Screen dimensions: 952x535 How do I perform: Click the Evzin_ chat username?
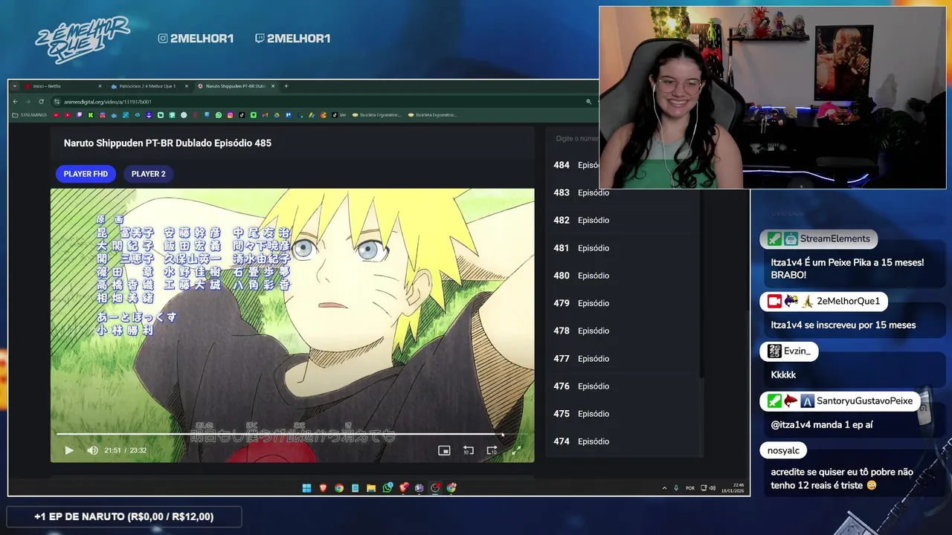pos(797,351)
